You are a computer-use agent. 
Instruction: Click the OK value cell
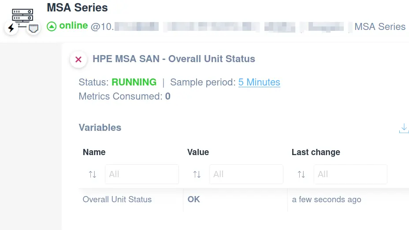click(193, 200)
